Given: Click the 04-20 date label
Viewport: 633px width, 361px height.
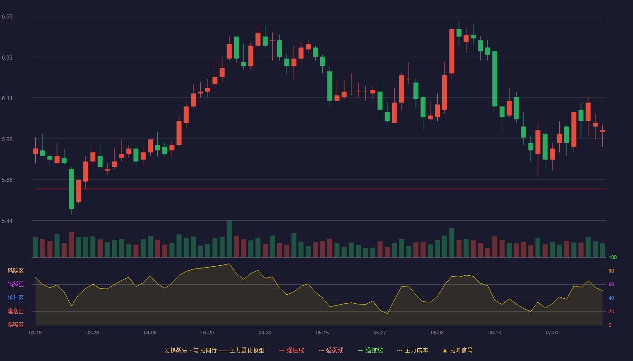Looking at the screenshot, I should 208,333.
